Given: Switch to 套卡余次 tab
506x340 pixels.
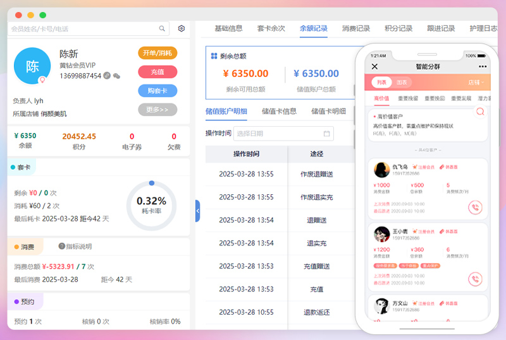Looking at the screenshot, I should pyautogui.click(x=271, y=28).
